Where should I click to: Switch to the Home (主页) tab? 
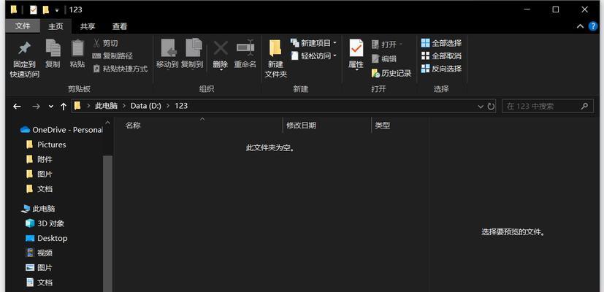pos(56,26)
